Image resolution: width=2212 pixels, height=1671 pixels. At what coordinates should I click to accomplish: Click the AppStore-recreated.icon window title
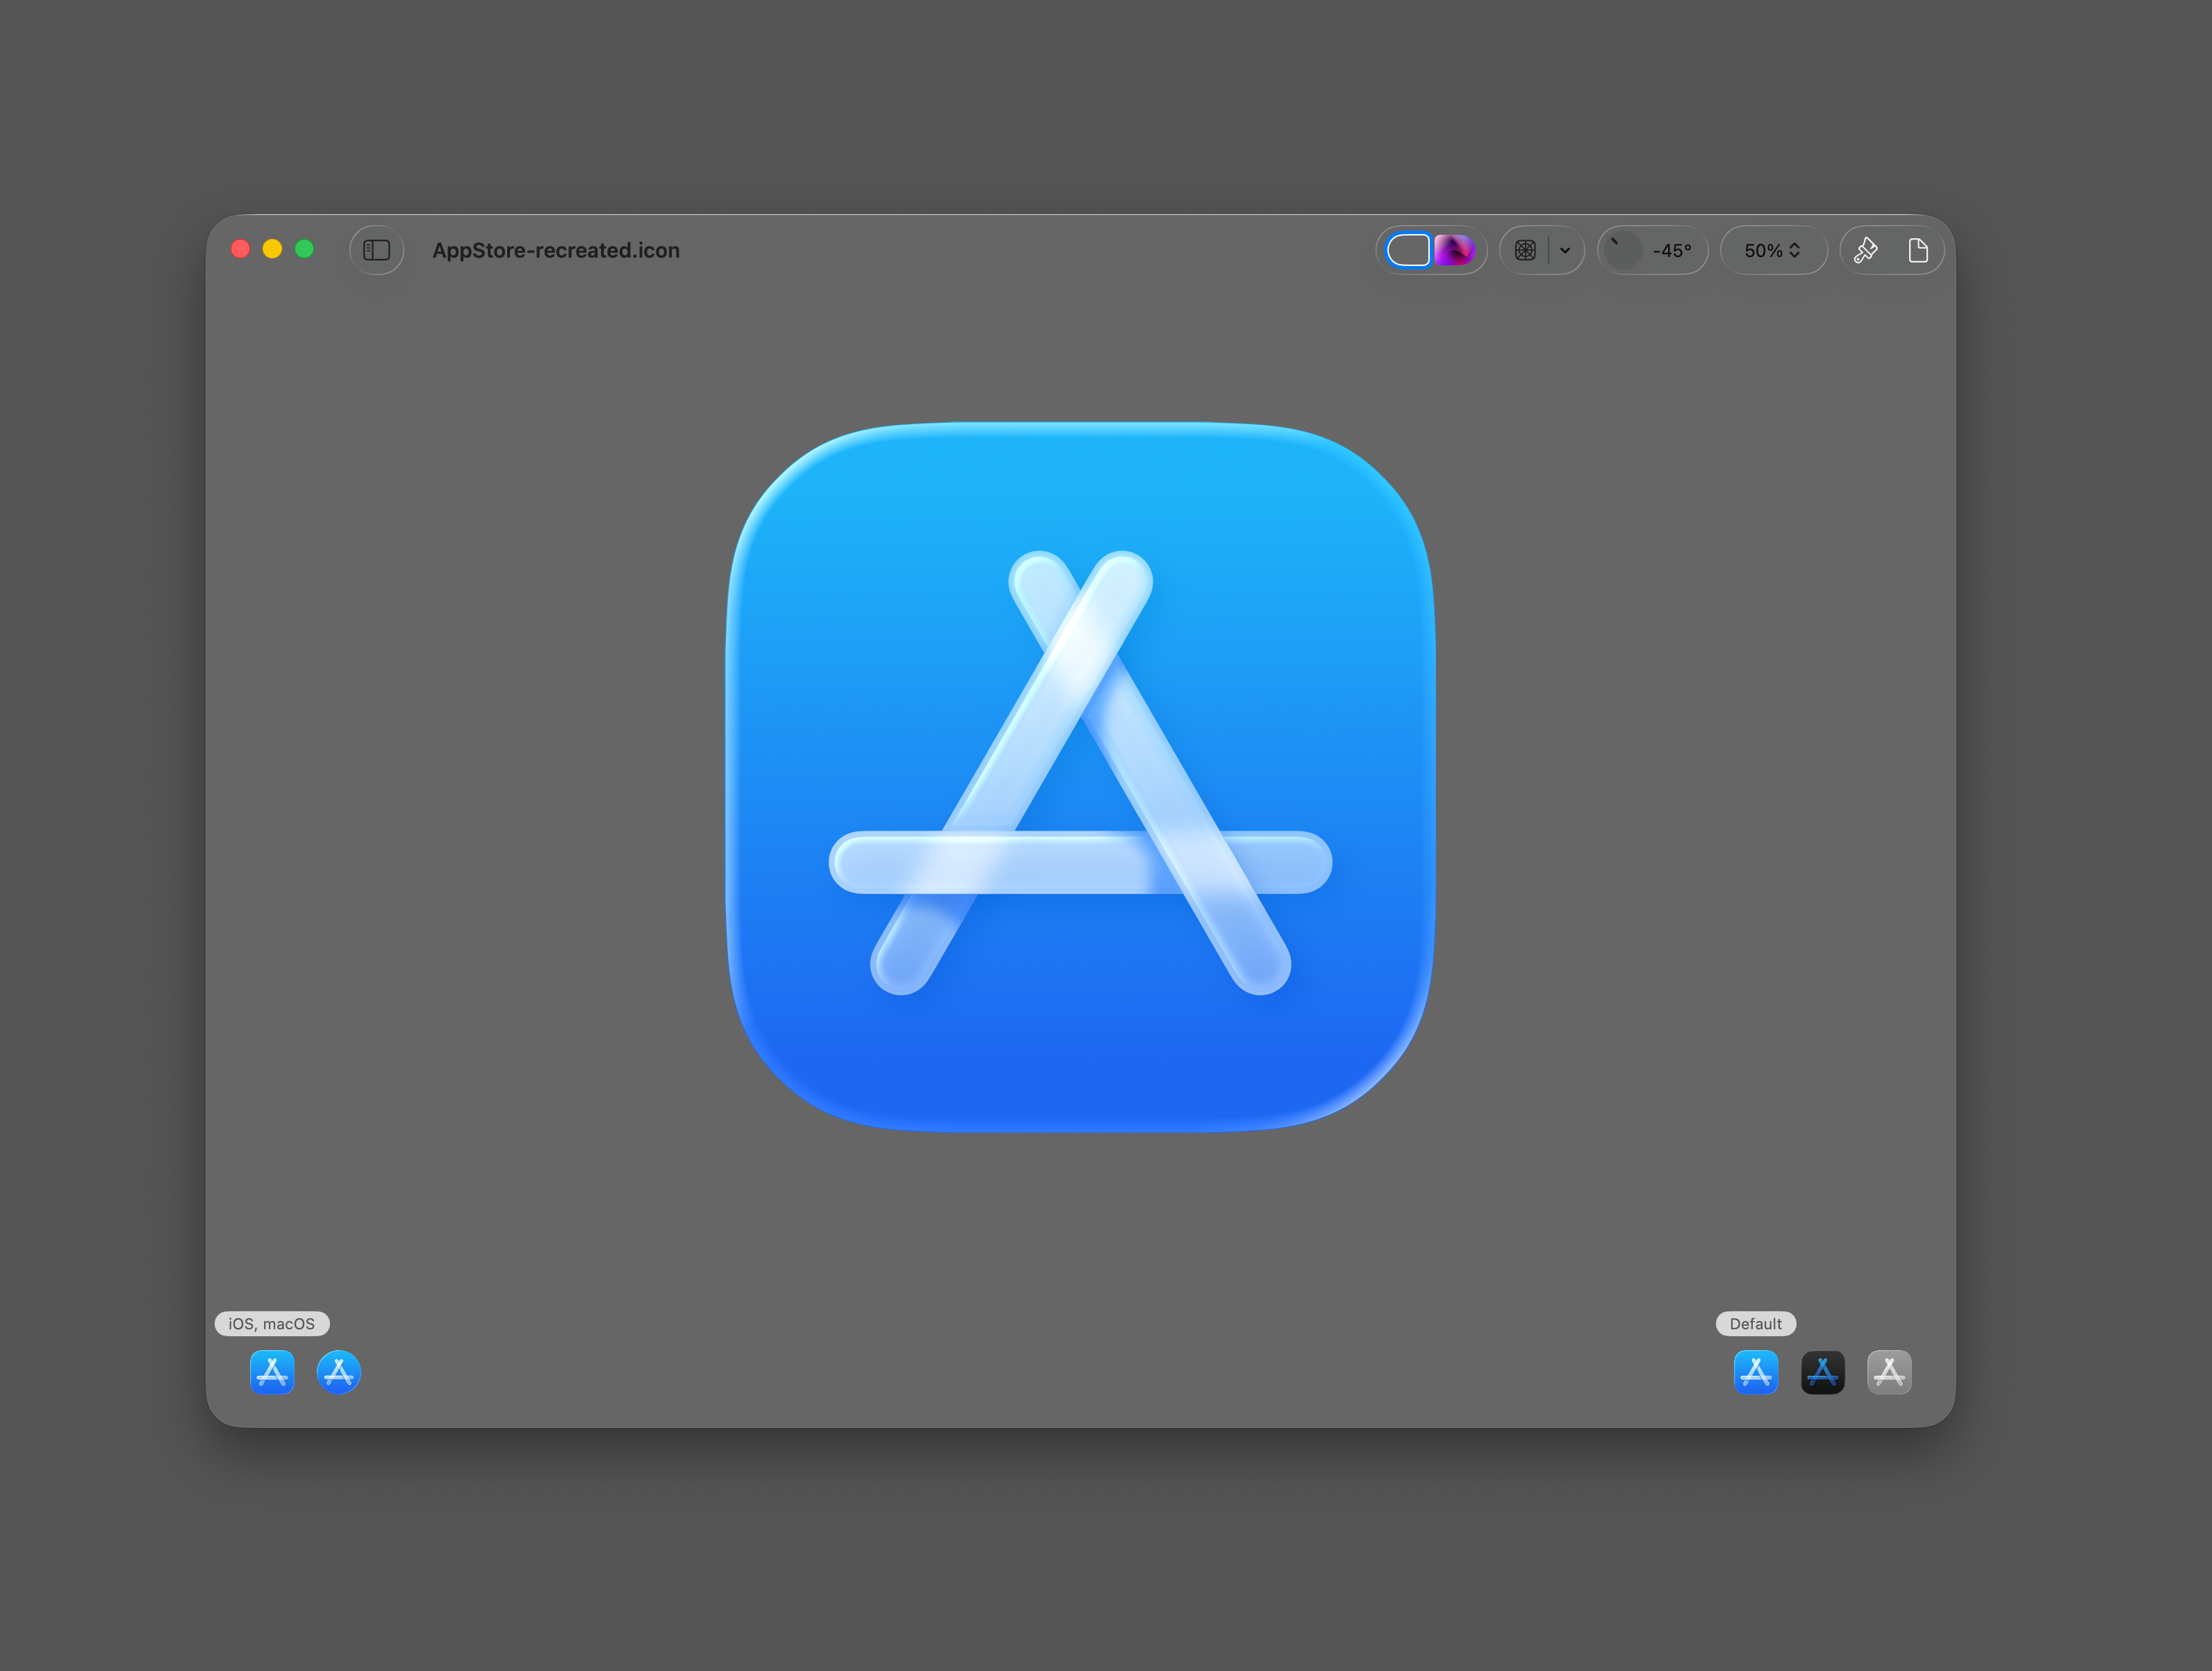[x=556, y=251]
